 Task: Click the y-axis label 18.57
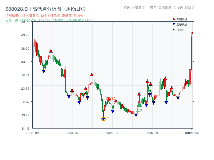(26, 102)
